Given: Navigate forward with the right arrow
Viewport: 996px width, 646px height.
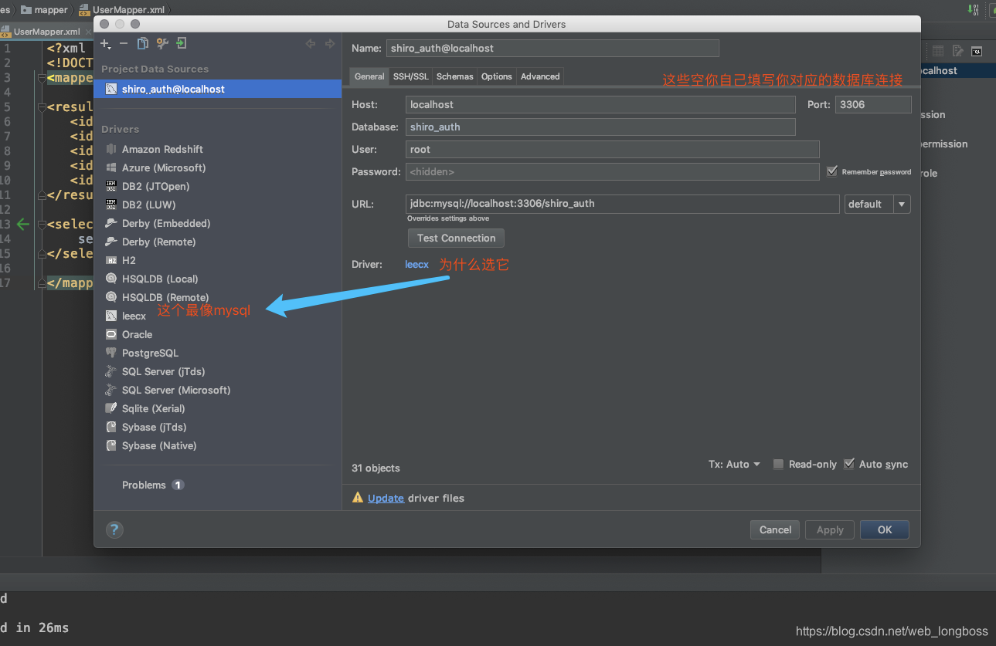Looking at the screenshot, I should coord(330,44).
